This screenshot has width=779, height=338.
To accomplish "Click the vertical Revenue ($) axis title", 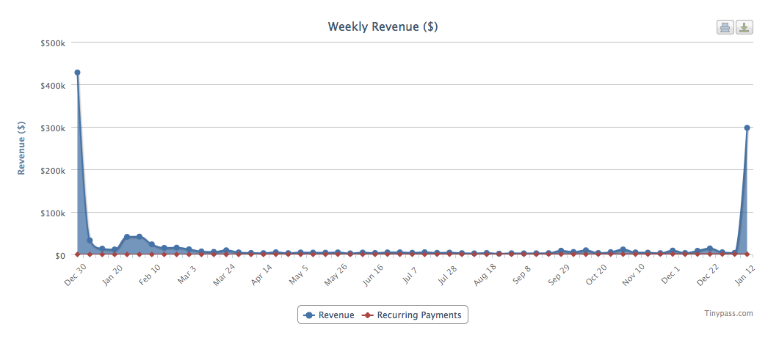I will pyautogui.click(x=22, y=148).
